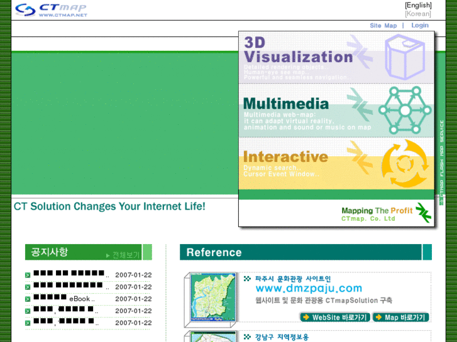The height and width of the screenshot is (342, 457).
Task: Click the teal hexagon network icon
Action: point(405,110)
